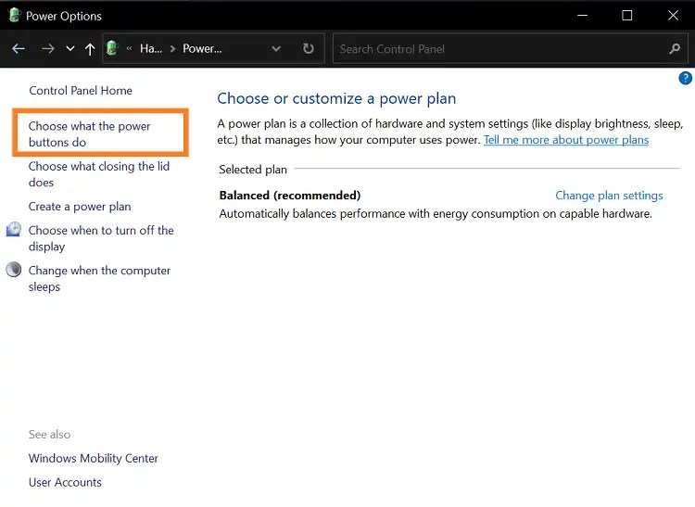Go up one level with Up arrow
Image resolution: width=695 pixels, height=507 pixels.
[90, 49]
